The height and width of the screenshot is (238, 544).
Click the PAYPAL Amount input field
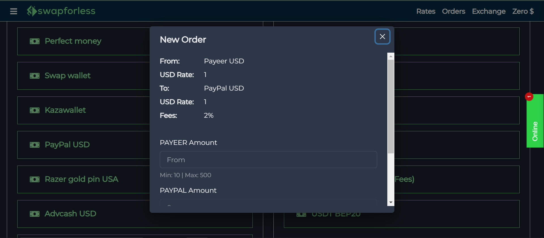268,204
